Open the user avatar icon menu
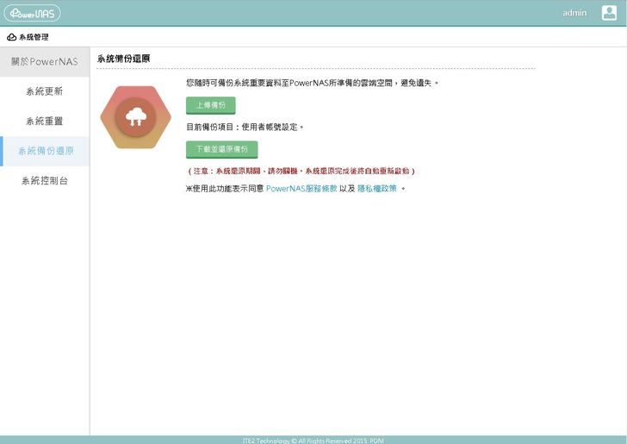This screenshot has width=627, height=444. pos(608,13)
